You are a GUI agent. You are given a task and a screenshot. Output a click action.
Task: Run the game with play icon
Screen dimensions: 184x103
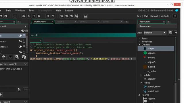click(29, 16)
